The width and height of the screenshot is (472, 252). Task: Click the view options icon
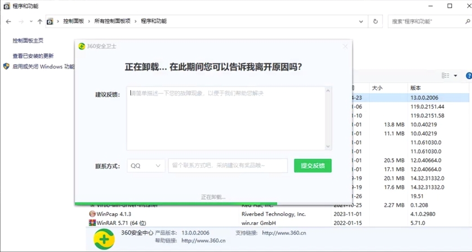pos(445,75)
